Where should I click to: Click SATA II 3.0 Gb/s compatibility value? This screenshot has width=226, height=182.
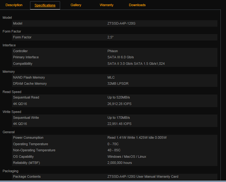click(136, 64)
